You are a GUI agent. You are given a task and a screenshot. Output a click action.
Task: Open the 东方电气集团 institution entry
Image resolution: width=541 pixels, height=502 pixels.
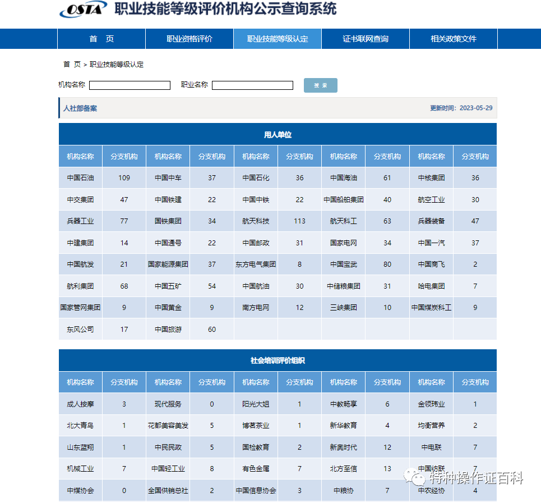[256, 264]
